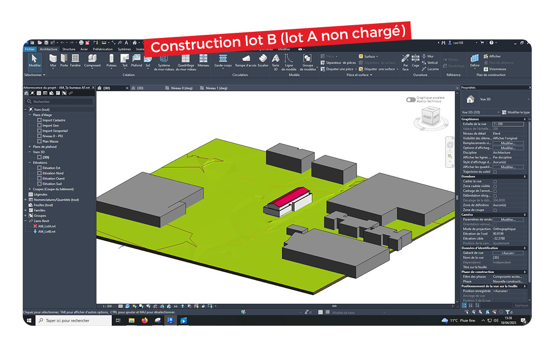
Task: Click the ViewCube in the 3D view
Action: (430, 117)
